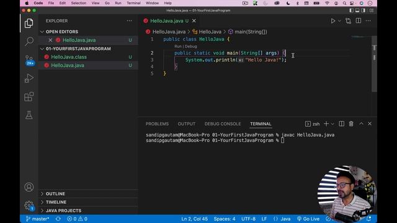Click the Debug CodeLens link above main
The width and height of the screenshot is (397, 223).
190,46
